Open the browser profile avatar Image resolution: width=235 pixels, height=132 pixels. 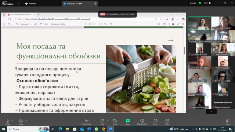173,19
